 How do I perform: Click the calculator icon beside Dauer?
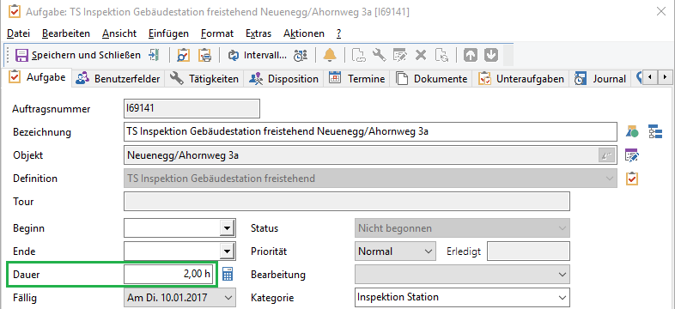coord(228,274)
